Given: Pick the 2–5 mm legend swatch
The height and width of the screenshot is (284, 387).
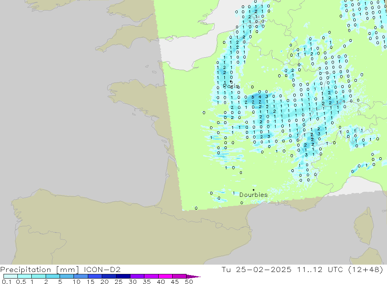Looking at the screenshot, I should (x=53, y=276).
